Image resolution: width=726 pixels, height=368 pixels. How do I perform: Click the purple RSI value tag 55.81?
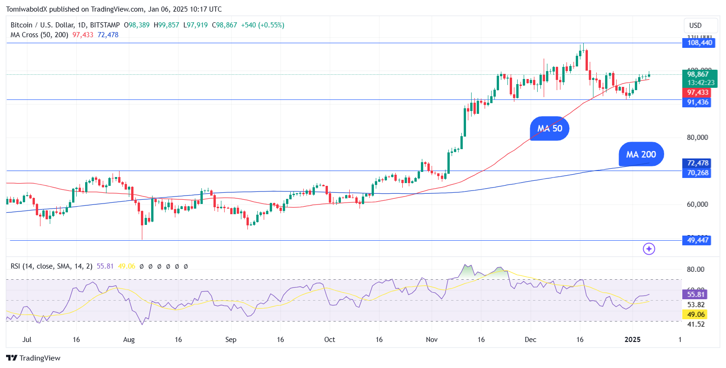(x=696, y=294)
